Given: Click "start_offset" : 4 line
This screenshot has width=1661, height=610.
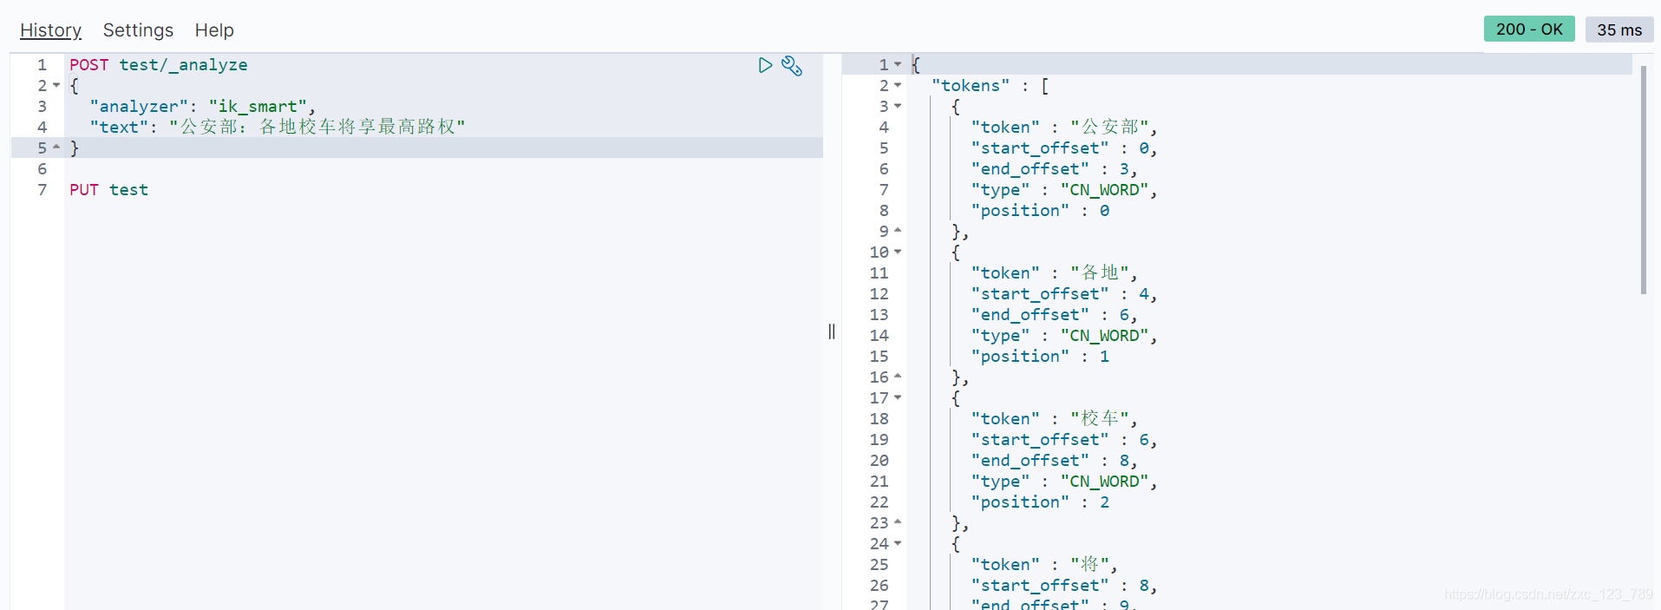Looking at the screenshot, I should 1064,294.
